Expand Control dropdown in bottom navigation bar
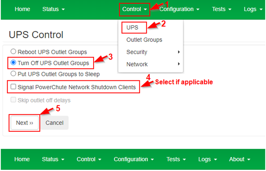266x171 pixels. pos(89,159)
